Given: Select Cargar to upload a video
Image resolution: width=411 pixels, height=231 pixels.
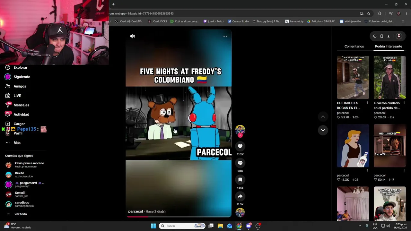Looking at the screenshot, I should [15, 124].
